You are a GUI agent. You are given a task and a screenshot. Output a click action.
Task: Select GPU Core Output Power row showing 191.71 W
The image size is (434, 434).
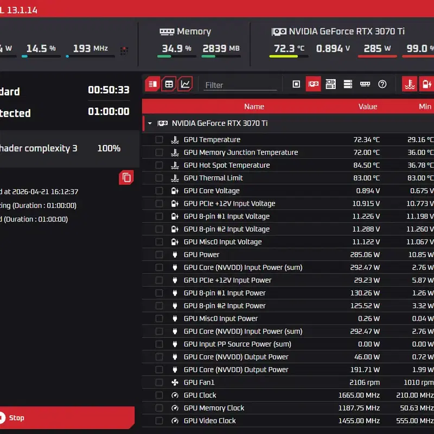(x=288, y=370)
